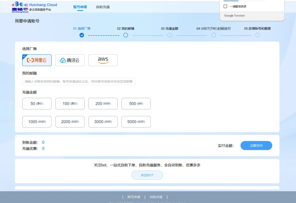Click the 关注bot promotional sentence
Screen dimensions: 296x203
click(x=147, y=165)
